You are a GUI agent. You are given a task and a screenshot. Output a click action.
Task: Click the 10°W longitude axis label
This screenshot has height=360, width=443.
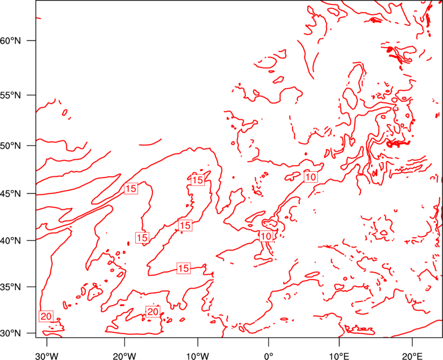pos(198,356)
